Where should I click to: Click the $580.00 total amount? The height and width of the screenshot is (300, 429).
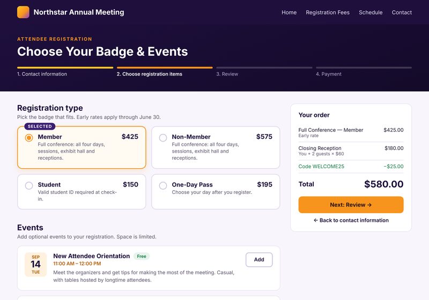(x=383, y=184)
